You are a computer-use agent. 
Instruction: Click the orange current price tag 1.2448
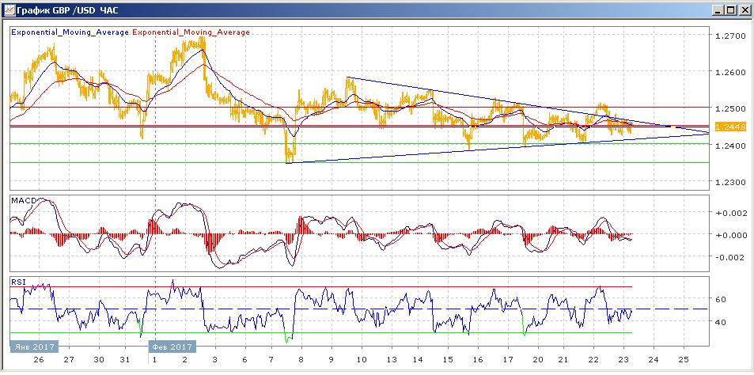click(x=729, y=127)
